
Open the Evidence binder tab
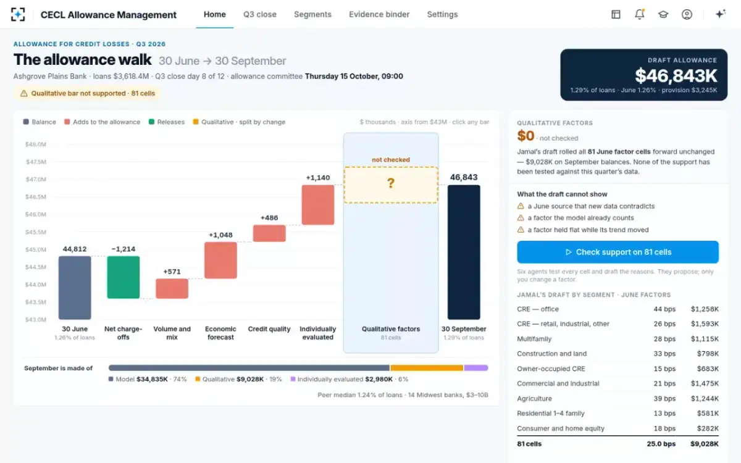tap(379, 14)
